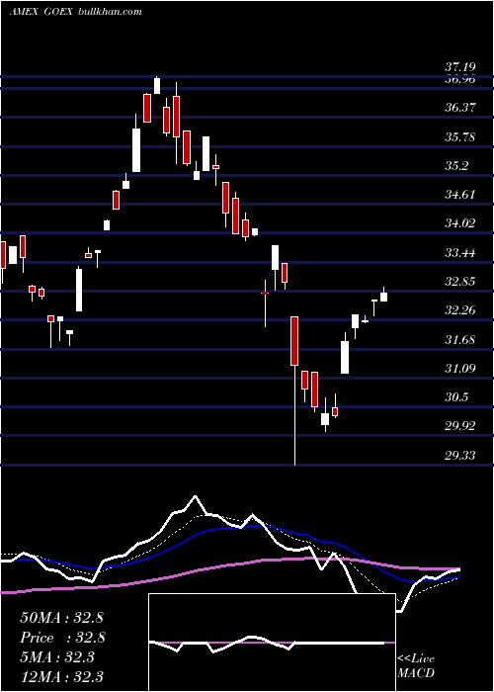Click inside the MACD inset panel

[272, 643]
